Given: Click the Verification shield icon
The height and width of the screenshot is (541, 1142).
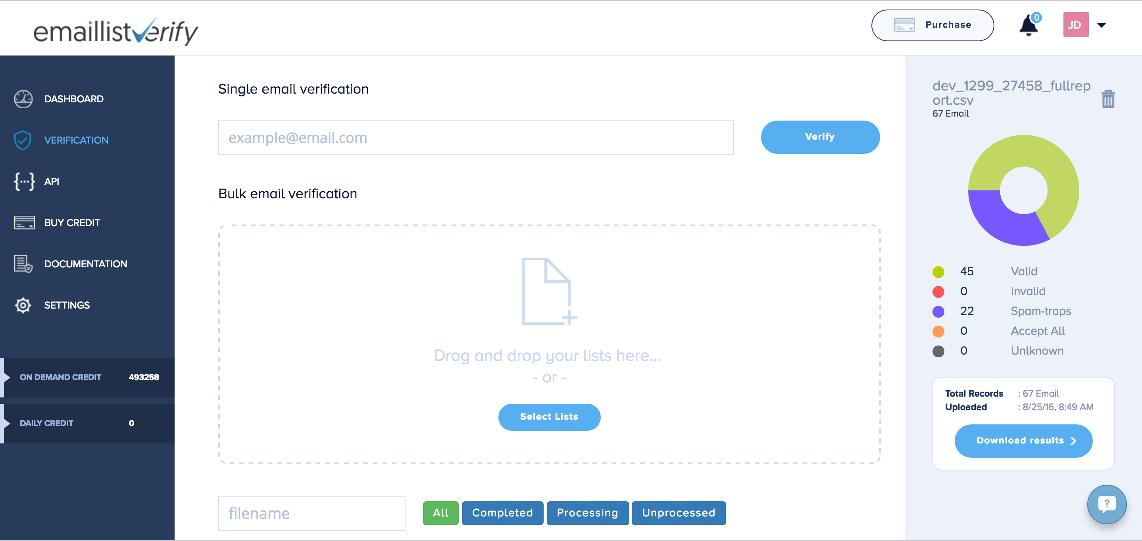Looking at the screenshot, I should 23,140.
